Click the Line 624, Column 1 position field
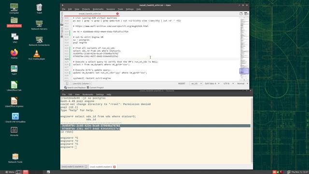 [x=82, y=84]
